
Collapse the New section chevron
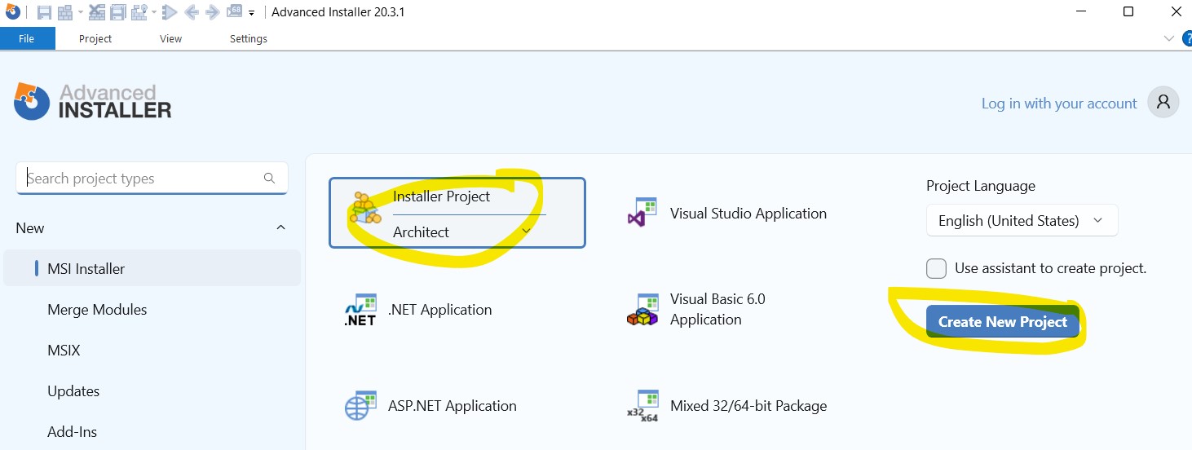pyautogui.click(x=280, y=228)
